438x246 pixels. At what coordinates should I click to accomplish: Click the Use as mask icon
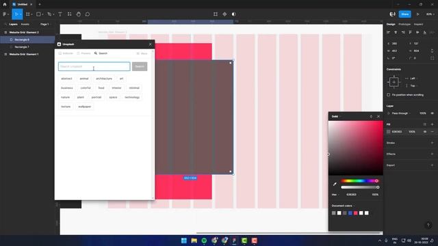pyautogui.click(x=234, y=14)
